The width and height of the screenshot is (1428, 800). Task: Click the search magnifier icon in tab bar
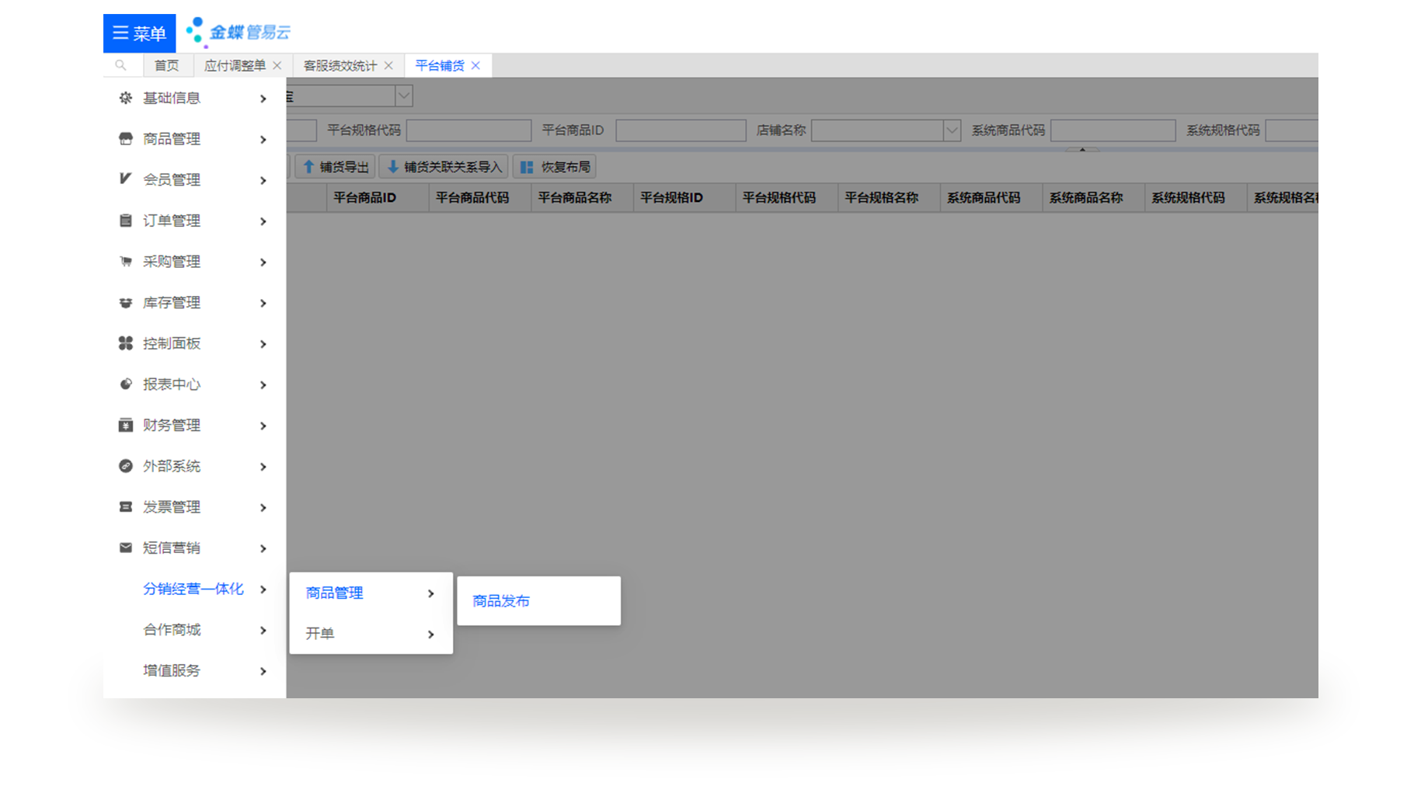120,65
